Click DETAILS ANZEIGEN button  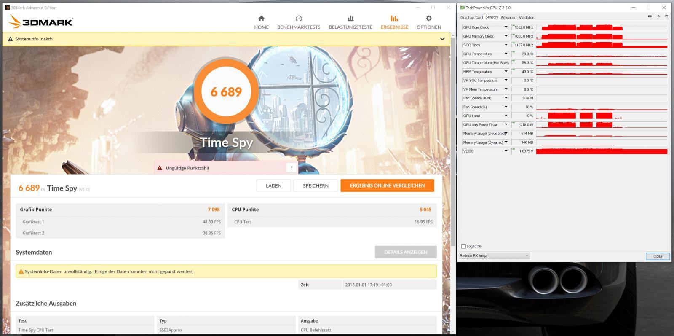point(406,252)
